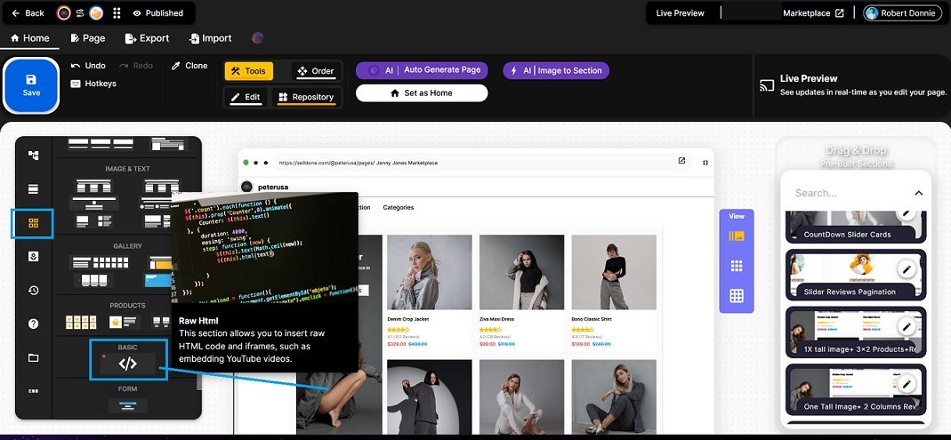
Task: Open the sections layout sidebar icon
Action: pyautogui.click(x=33, y=189)
